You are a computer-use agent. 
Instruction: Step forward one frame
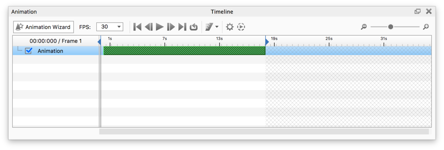click(x=171, y=27)
